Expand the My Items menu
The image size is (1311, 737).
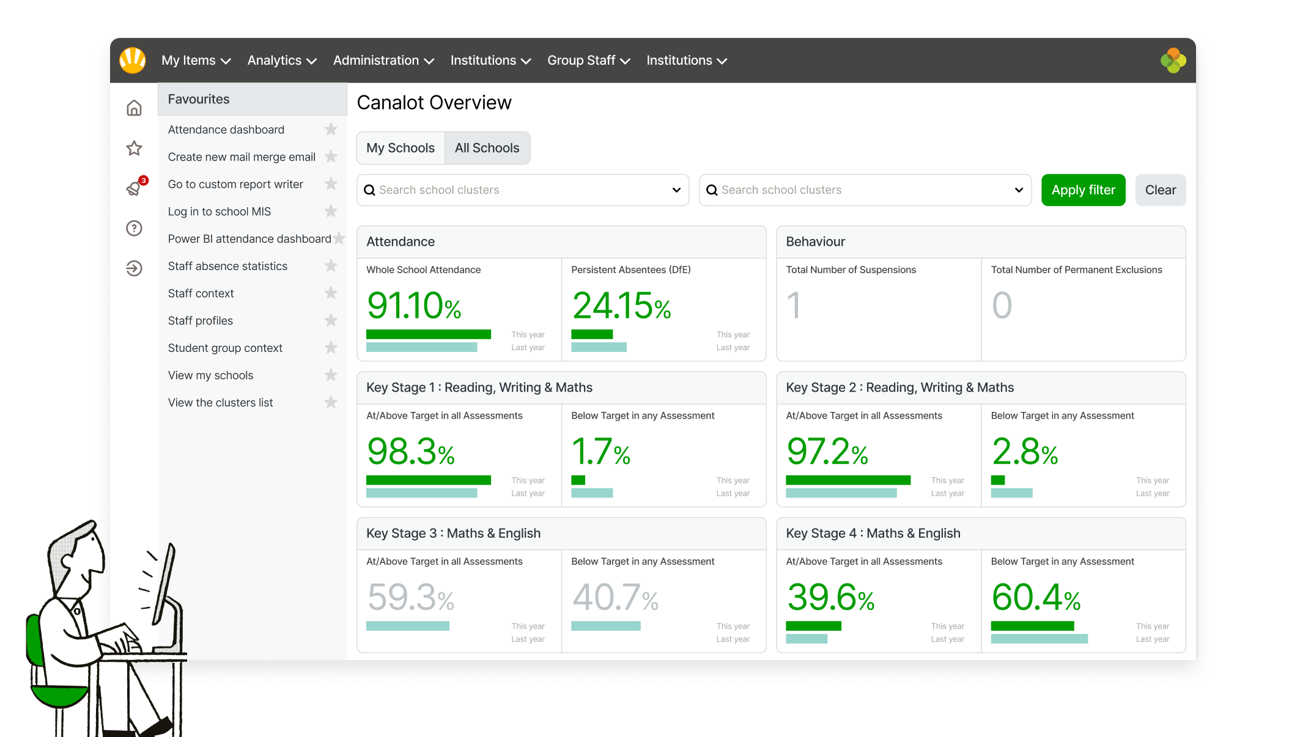point(196,61)
